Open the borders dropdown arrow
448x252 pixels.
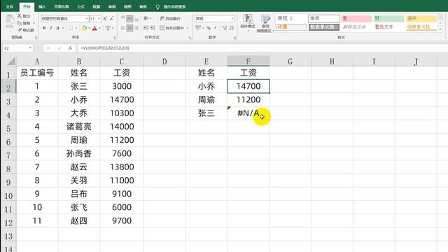click(x=76, y=28)
